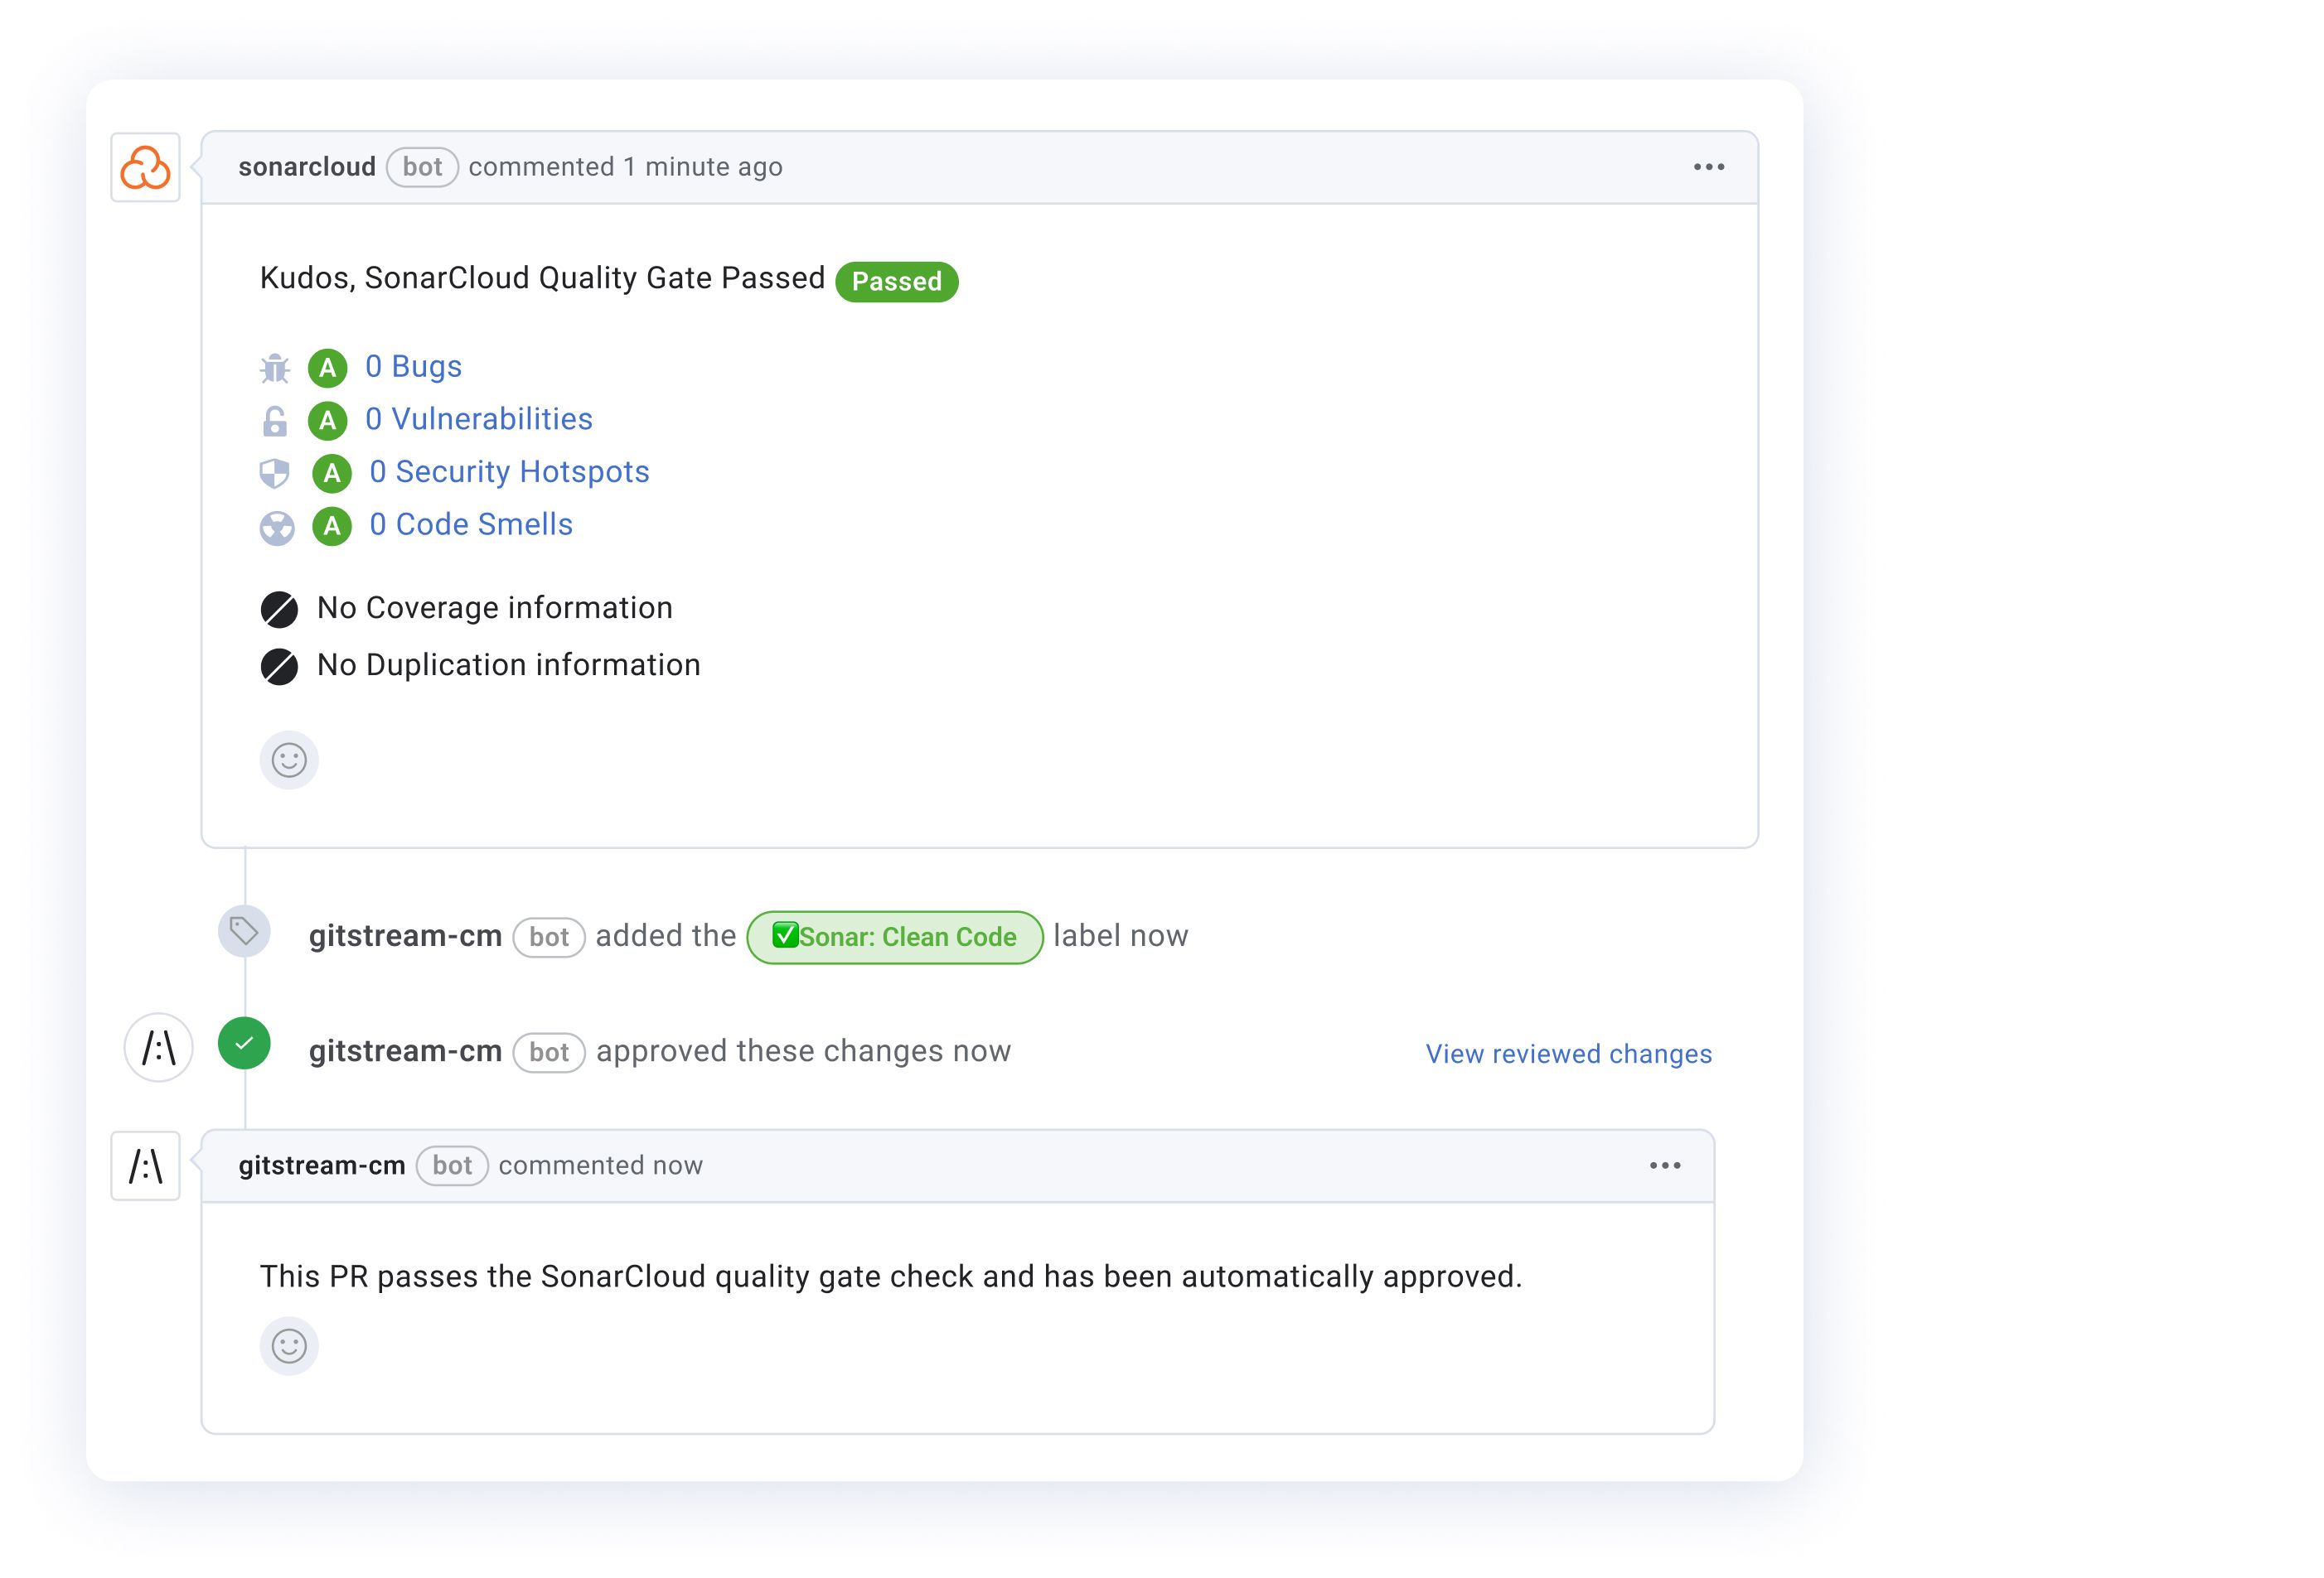Add emoji reaction to the sonarcloud comment
2324x1578 pixels.
289,760
